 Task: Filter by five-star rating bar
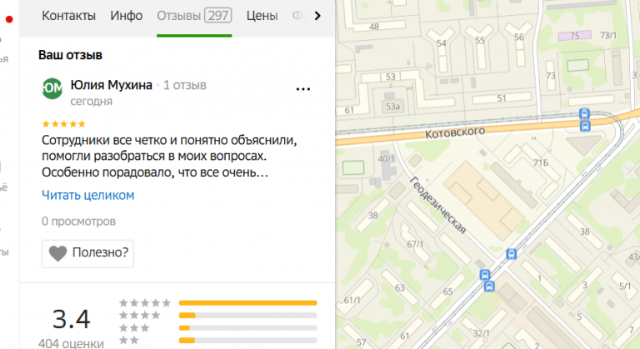(247, 303)
